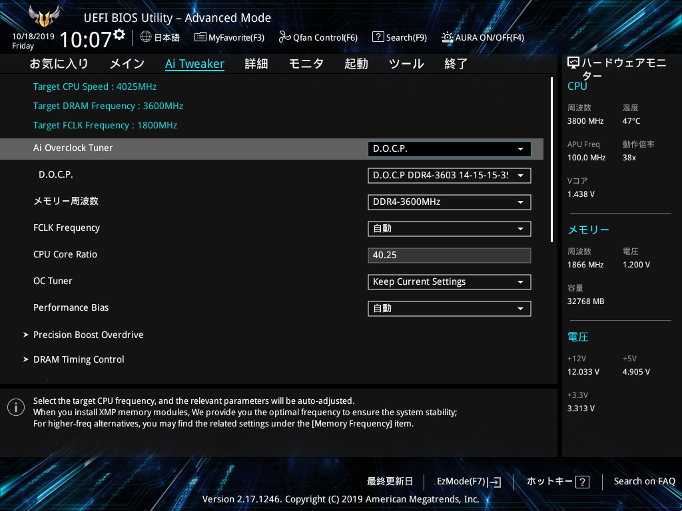682x511 pixels.
Task: Click CPU frequency value 3800 MHz
Action: (x=585, y=121)
